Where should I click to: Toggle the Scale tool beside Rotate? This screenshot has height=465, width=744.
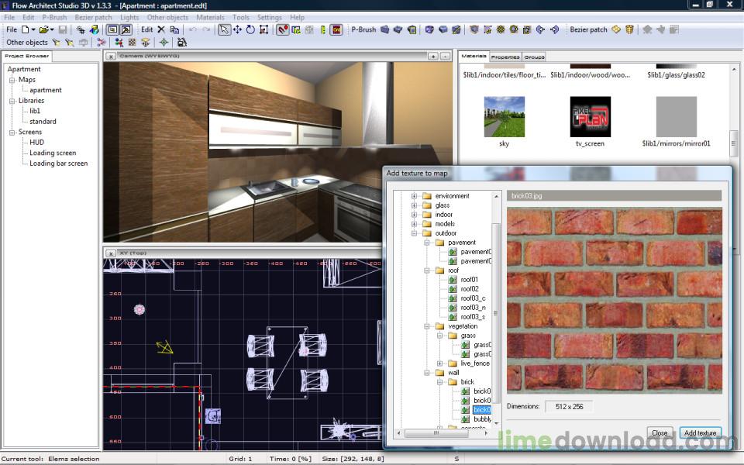(263, 29)
